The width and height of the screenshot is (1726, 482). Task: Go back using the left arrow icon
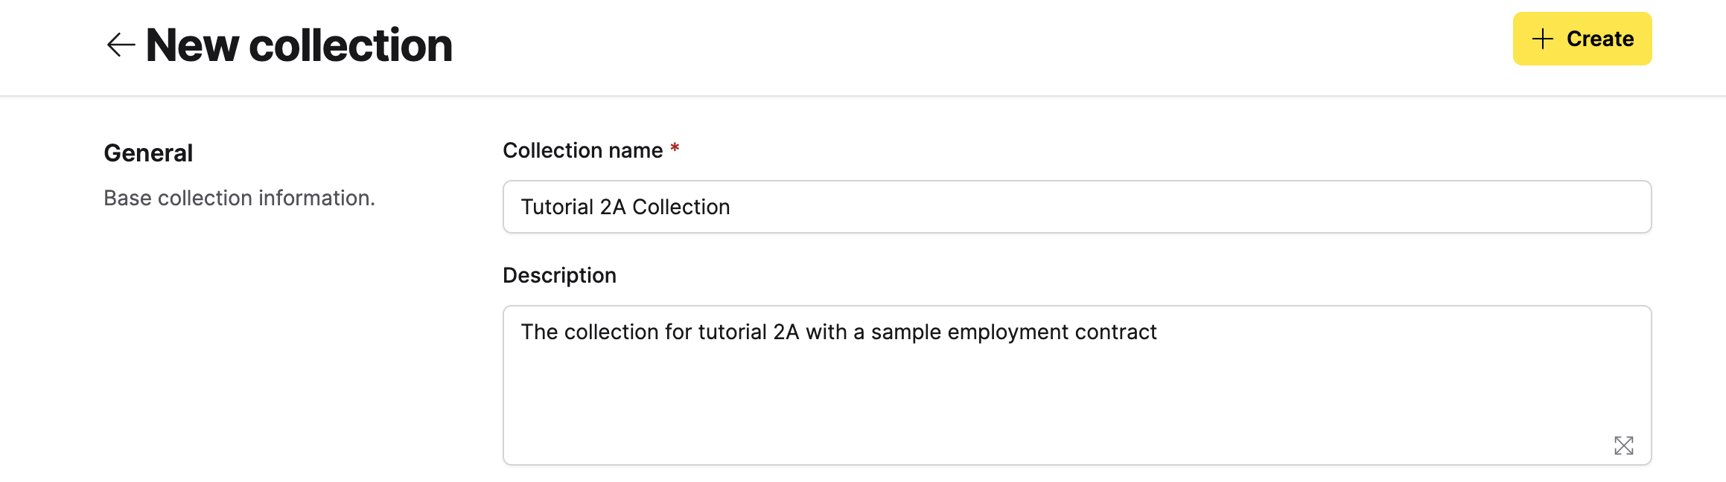(121, 45)
